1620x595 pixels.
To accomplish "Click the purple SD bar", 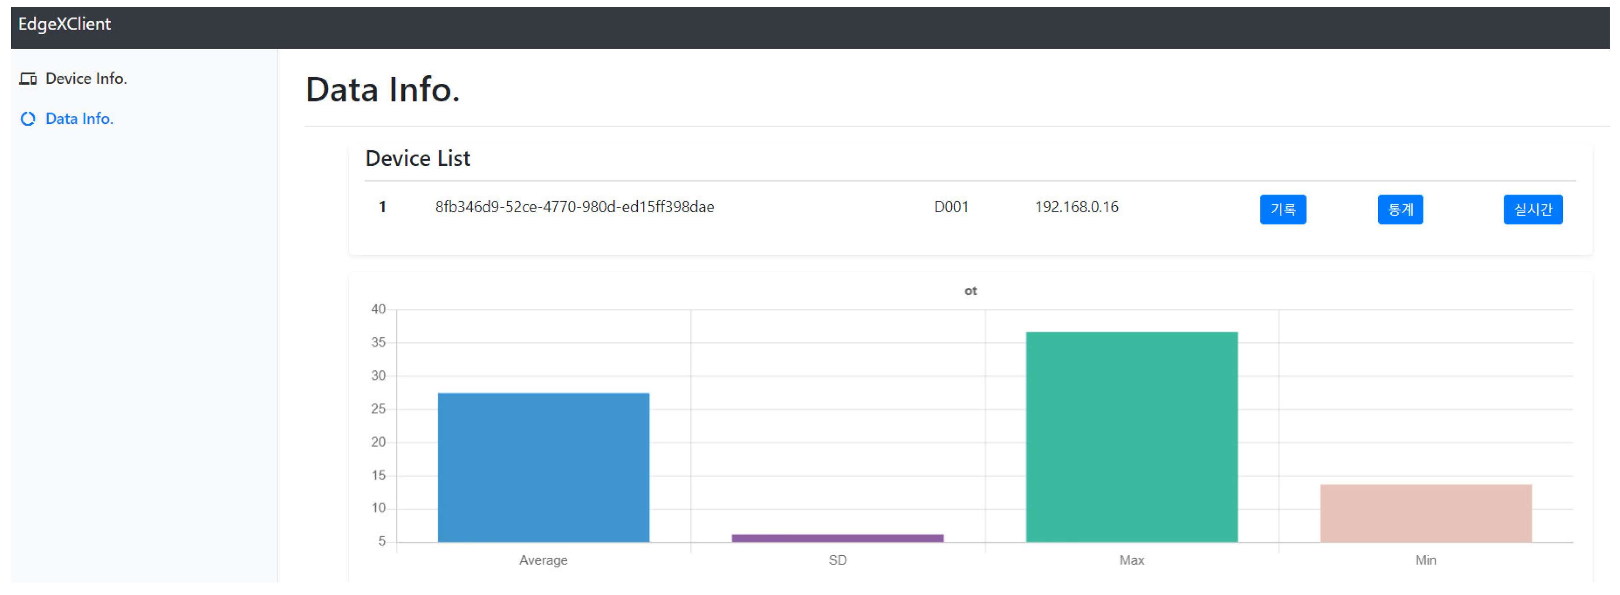I will click(x=837, y=538).
